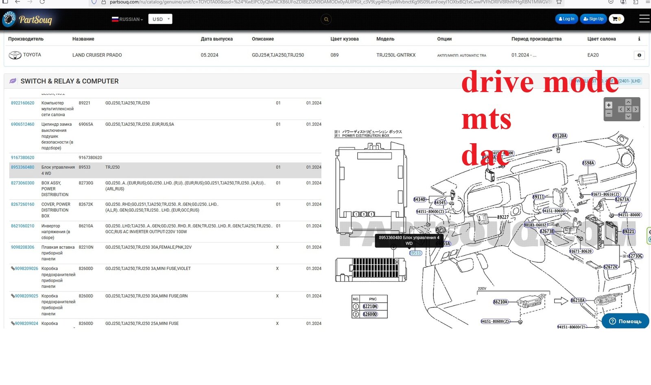Open part number 9098209024
This screenshot has height=385, width=651.
[26, 324]
